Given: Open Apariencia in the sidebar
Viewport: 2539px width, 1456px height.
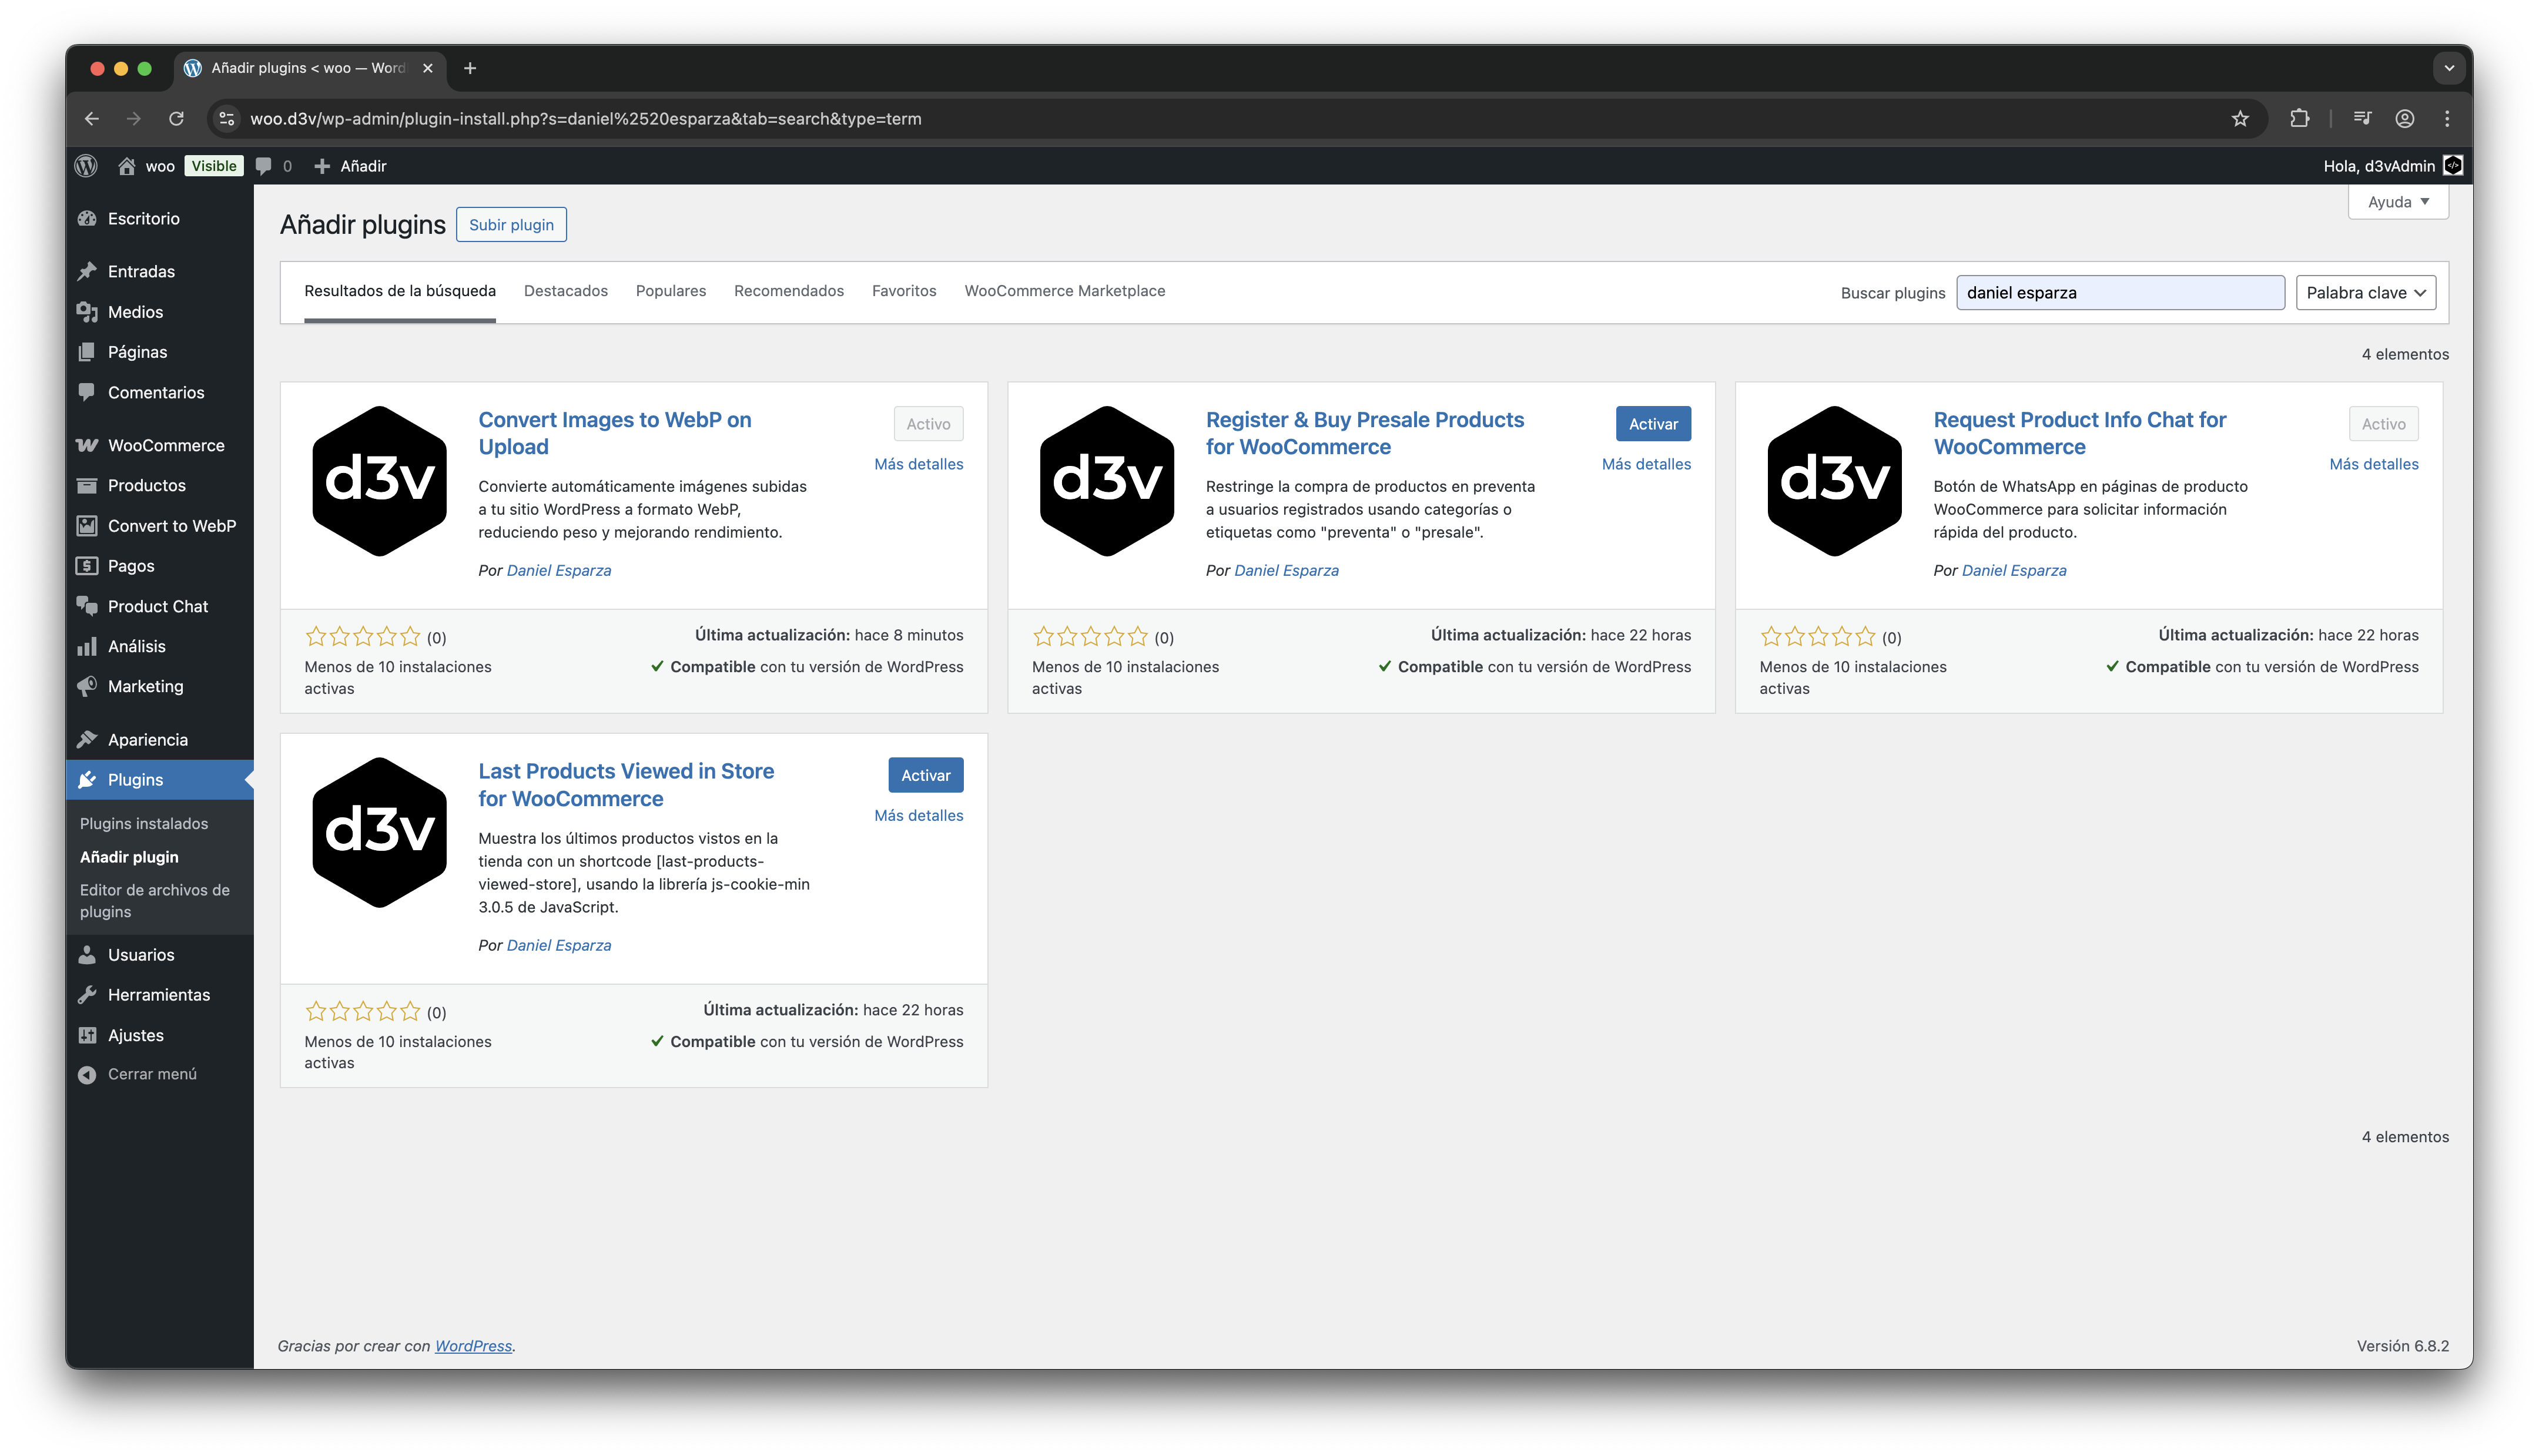Looking at the screenshot, I should [x=160, y=739].
